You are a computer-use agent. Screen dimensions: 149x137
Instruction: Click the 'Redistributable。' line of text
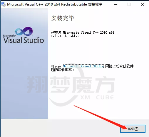pos(65,36)
